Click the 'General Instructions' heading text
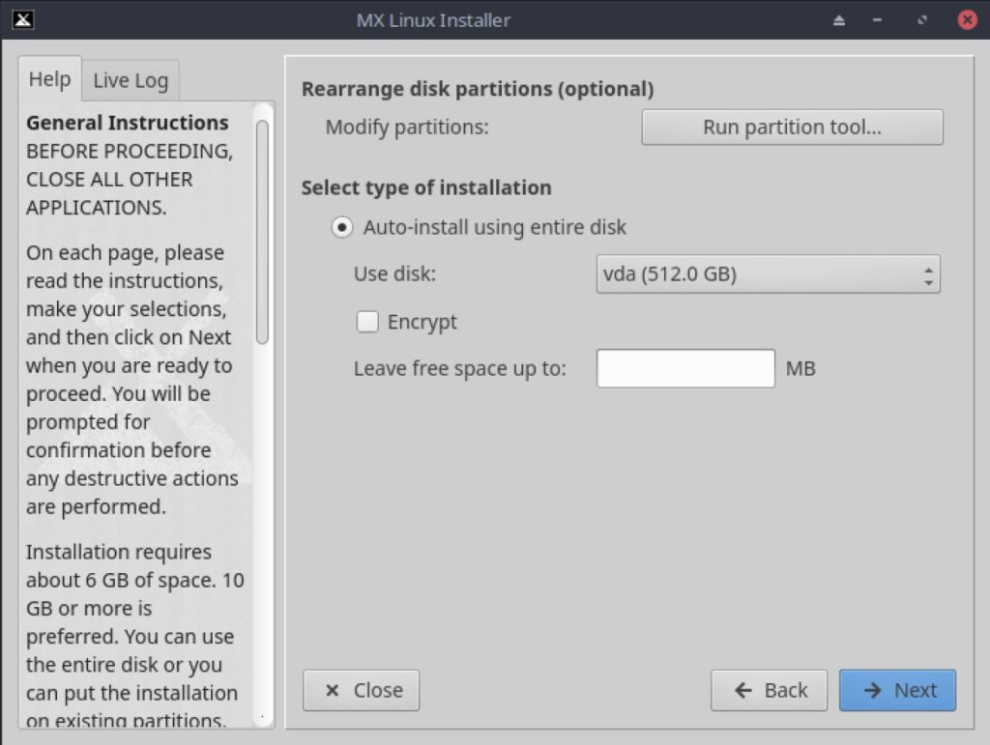Screen dimensions: 990x745 coord(128,123)
